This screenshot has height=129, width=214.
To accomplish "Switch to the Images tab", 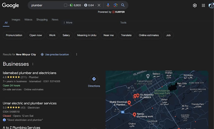I will pyautogui.click(x=16, y=19).
